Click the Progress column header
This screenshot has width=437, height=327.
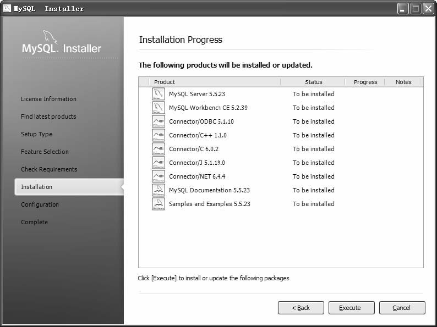[365, 82]
